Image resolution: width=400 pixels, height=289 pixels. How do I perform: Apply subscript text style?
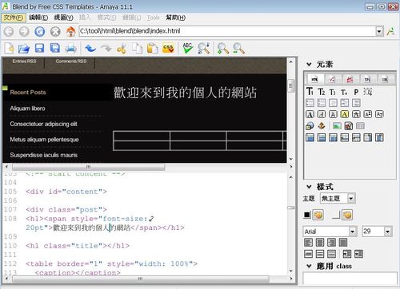379,114
